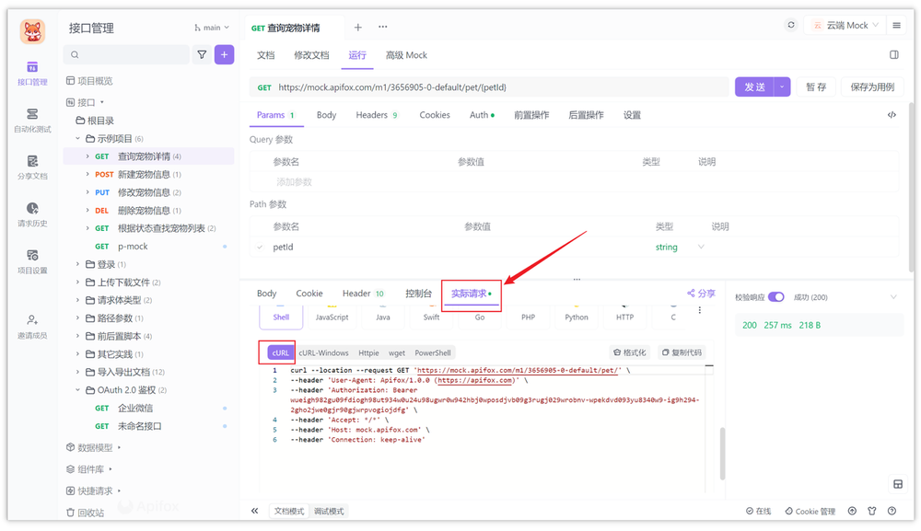Click the Apifox fox logo

coord(32,31)
